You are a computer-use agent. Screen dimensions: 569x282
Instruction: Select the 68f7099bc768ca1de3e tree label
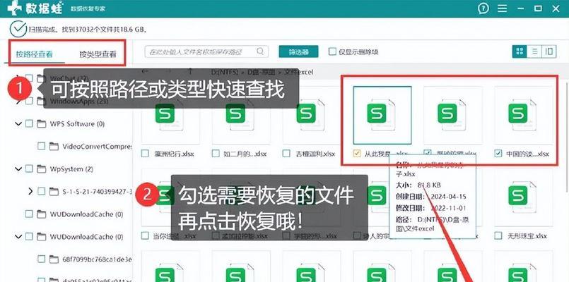click(x=98, y=259)
